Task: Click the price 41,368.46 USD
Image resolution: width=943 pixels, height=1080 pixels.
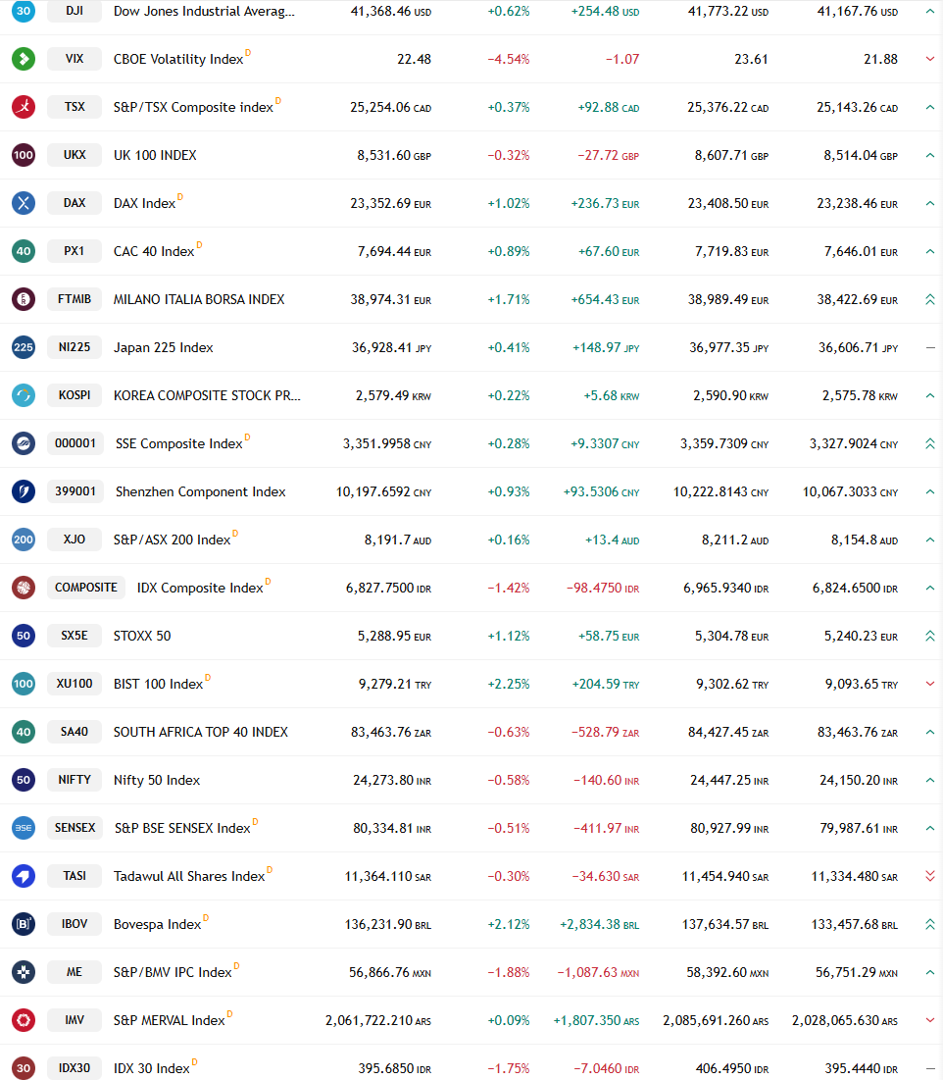Action: click(391, 12)
